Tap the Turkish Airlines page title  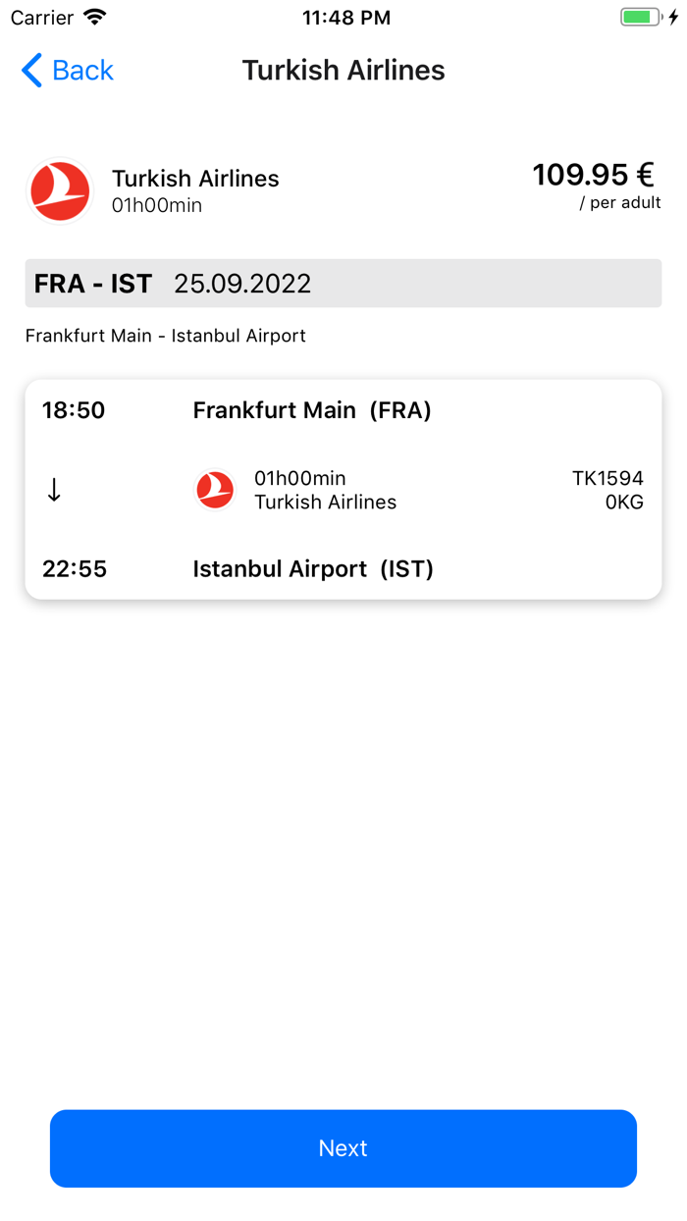(x=343, y=71)
